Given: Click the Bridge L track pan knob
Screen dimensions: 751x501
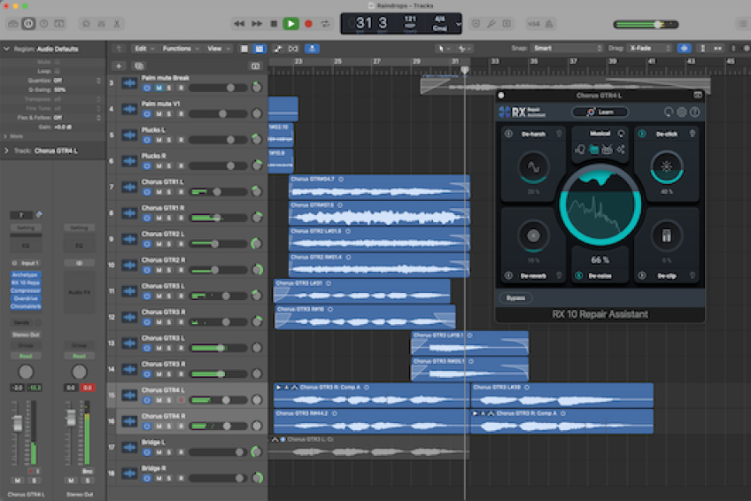Looking at the screenshot, I should click(257, 451).
